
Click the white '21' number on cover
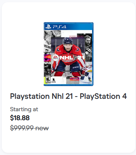(x=81, y=58)
